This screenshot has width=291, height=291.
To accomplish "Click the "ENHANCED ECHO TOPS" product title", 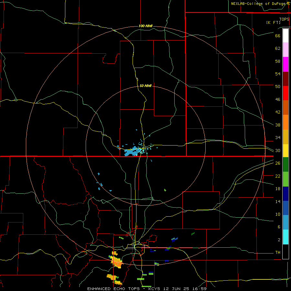I will click(x=113, y=289).
